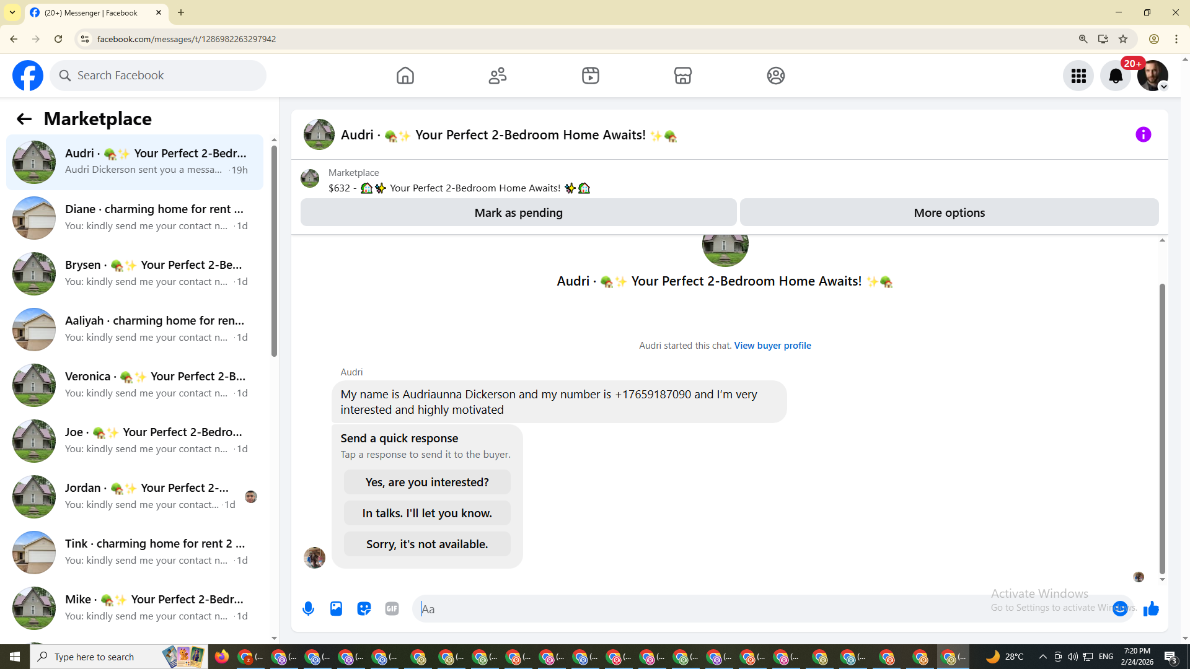Open More options for the listing
Screen dimensions: 1190x669
[949, 212]
